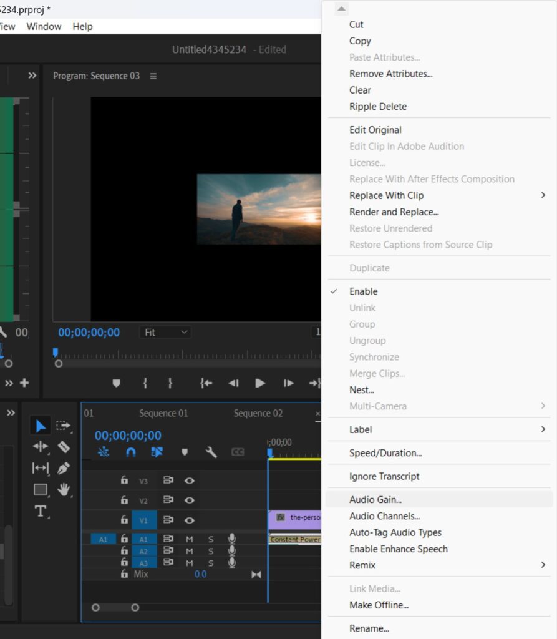
Task: Click Go to In button
Action: [206, 383]
